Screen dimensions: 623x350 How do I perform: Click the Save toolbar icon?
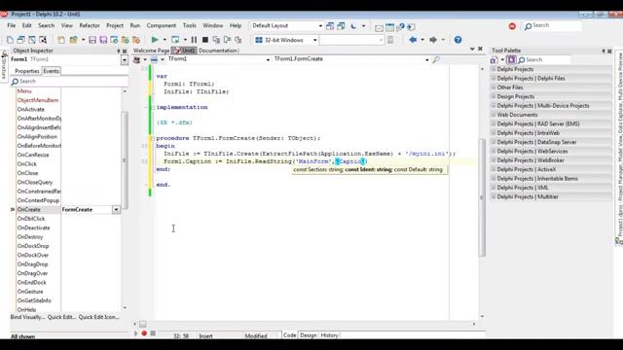92,40
